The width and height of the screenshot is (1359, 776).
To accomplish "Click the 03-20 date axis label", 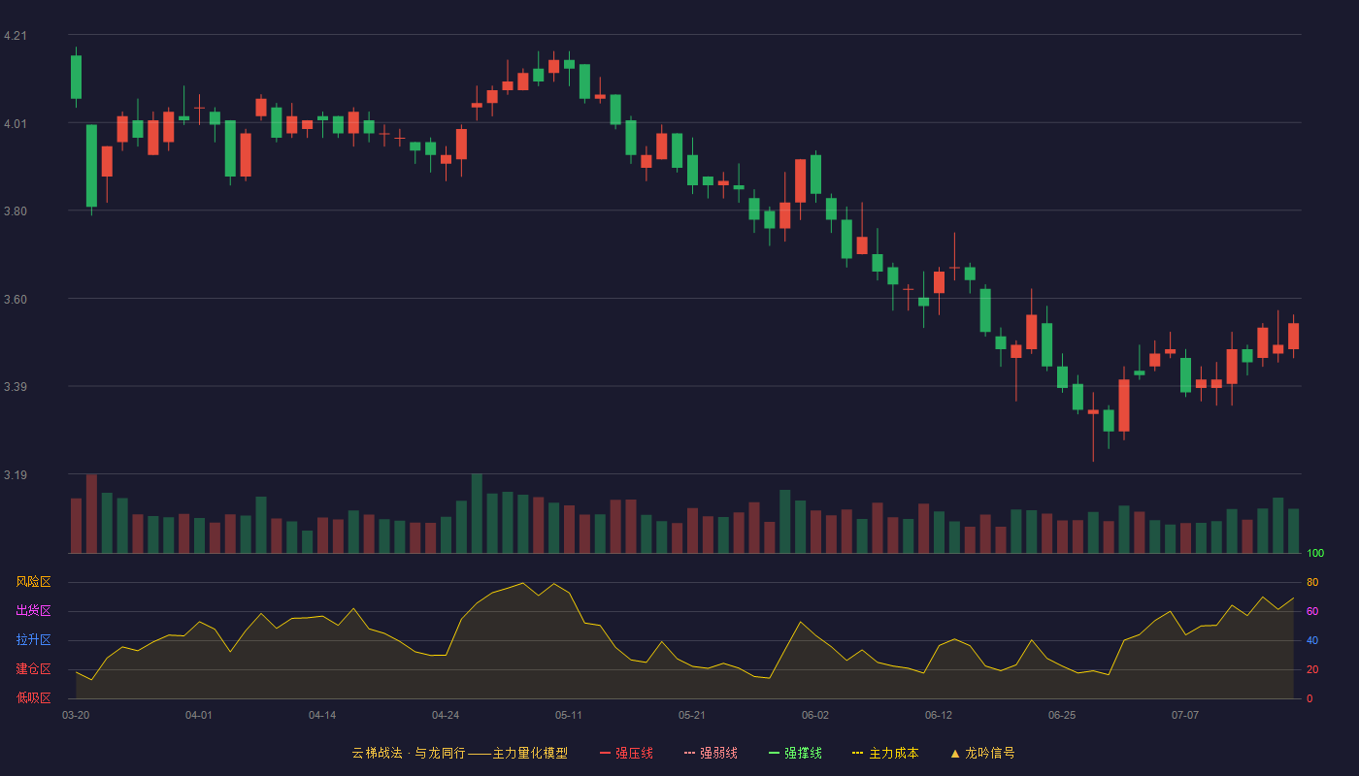I will [76, 715].
